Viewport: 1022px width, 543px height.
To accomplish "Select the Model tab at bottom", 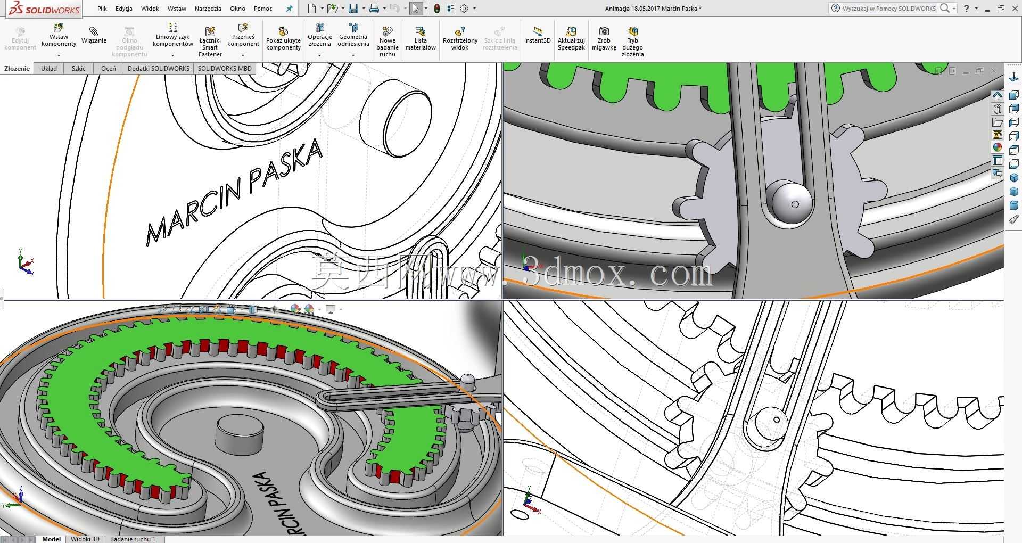I will (51, 539).
